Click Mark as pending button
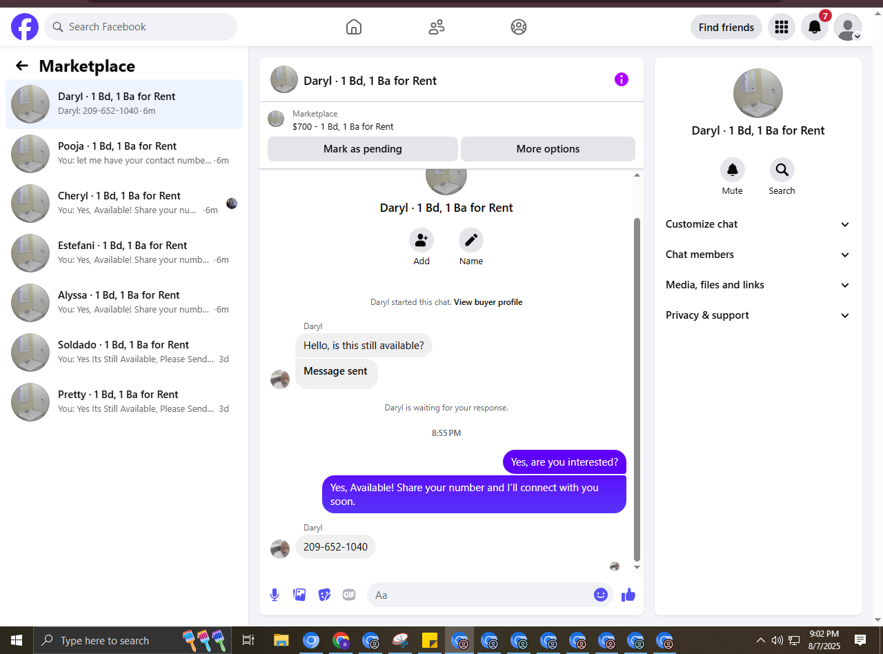This screenshot has height=654, width=883. tap(363, 149)
